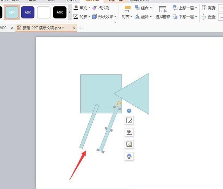
Task: Choose the white outlined shape style
Action: pos(44,12)
